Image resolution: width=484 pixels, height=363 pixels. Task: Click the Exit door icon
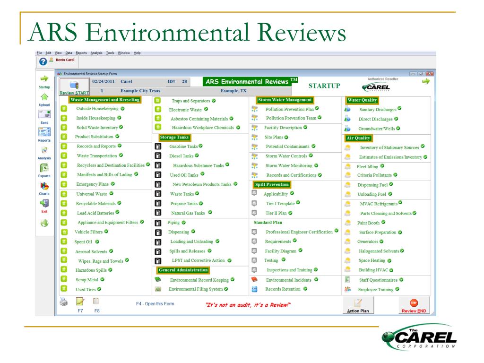(x=44, y=203)
